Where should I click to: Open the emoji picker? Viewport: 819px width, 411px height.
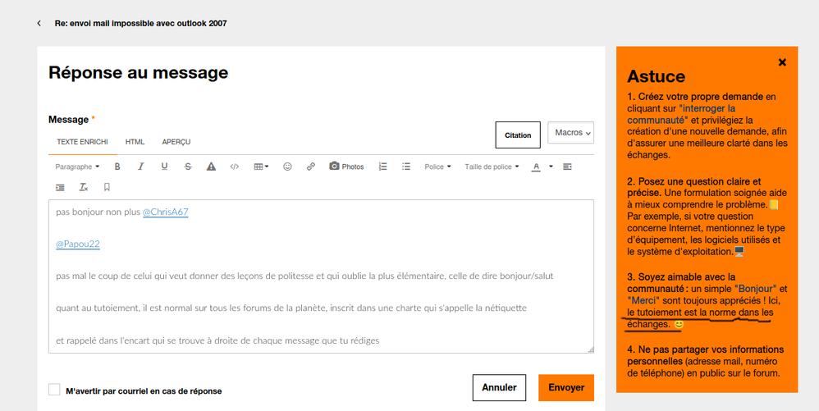coord(287,167)
